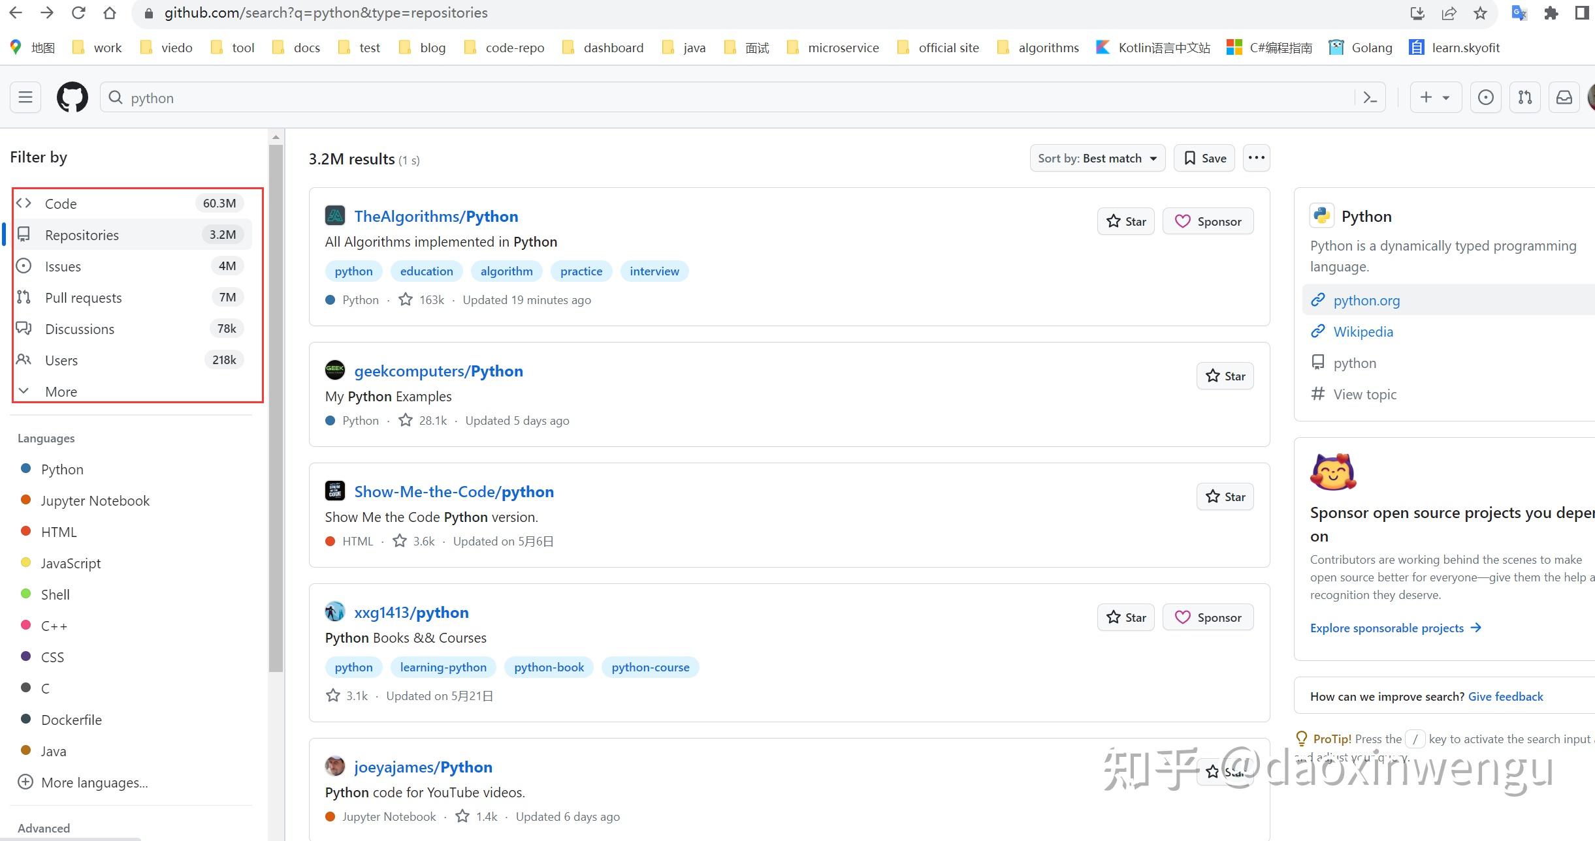Open geekcomputers avatar icon
Viewport: 1595px width, 841px height.
335,370
